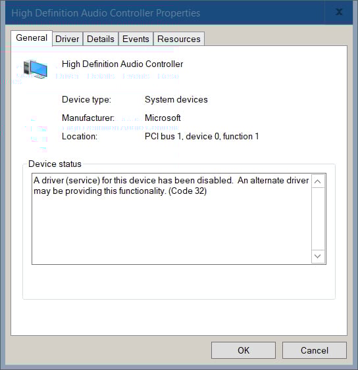The height and width of the screenshot is (370, 358).
Task: Open the Driver tab
Action: 67,39
